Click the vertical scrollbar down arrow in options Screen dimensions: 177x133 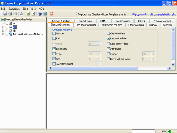[x=173, y=64]
